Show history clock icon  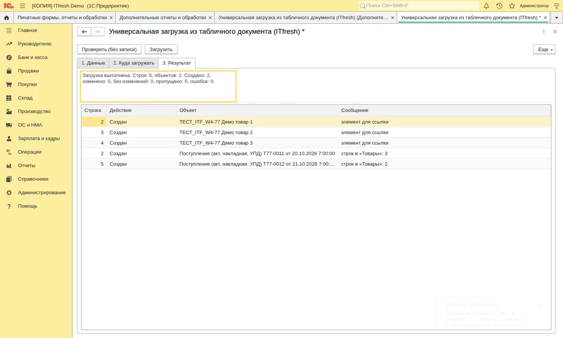(499, 6)
